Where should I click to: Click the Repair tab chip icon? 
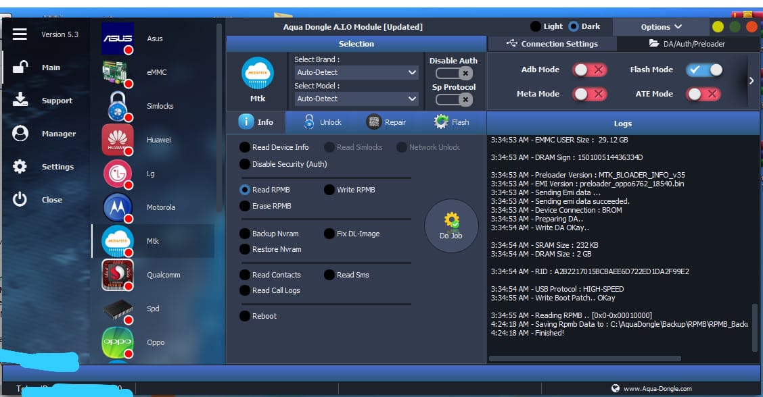coord(373,122)
